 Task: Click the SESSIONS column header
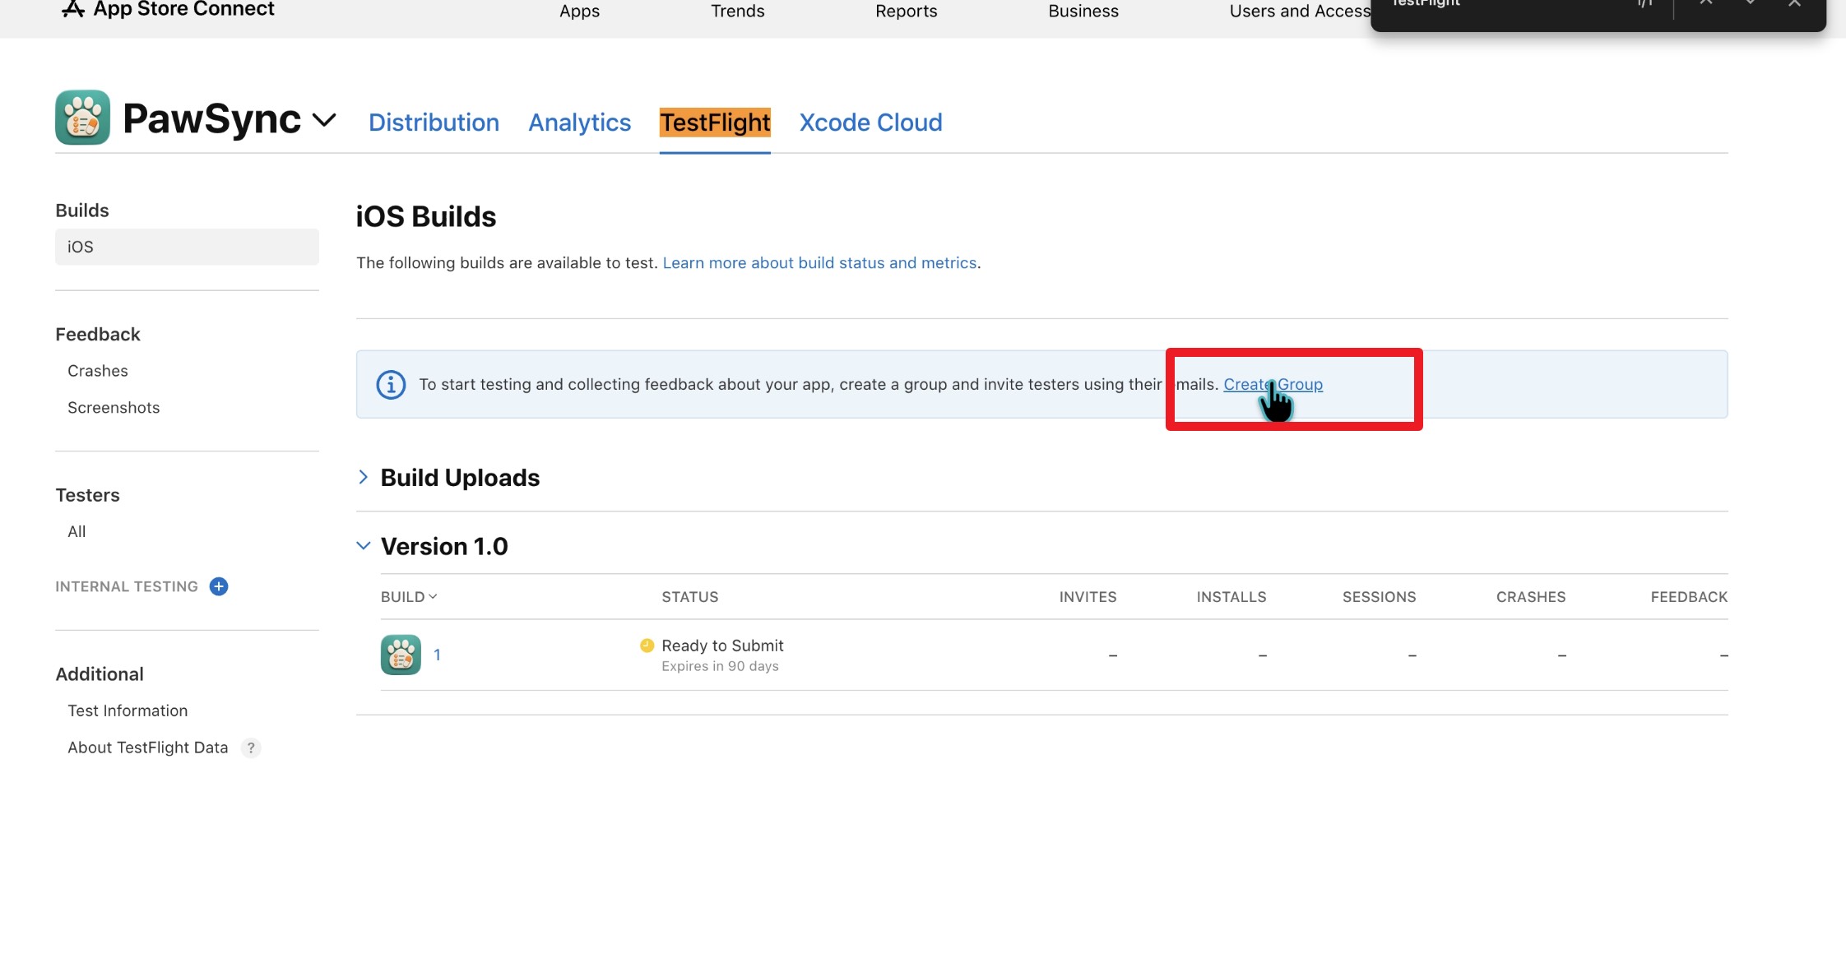point(1379,597)
